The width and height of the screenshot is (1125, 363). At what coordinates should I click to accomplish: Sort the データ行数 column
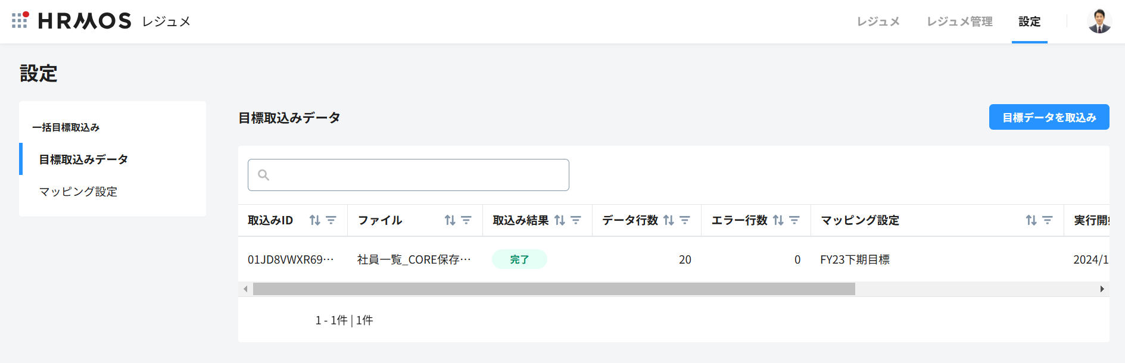[669, 220]
